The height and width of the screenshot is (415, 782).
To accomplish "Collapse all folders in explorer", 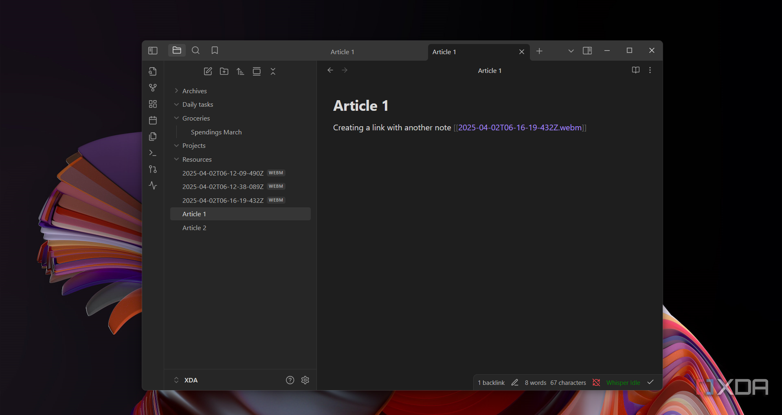I will 273,71.
